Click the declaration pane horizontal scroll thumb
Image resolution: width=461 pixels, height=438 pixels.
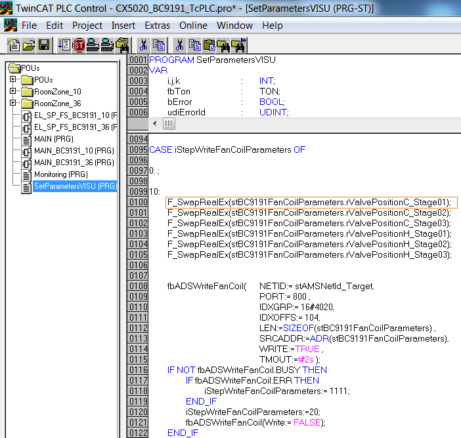(x=169, y=123)
